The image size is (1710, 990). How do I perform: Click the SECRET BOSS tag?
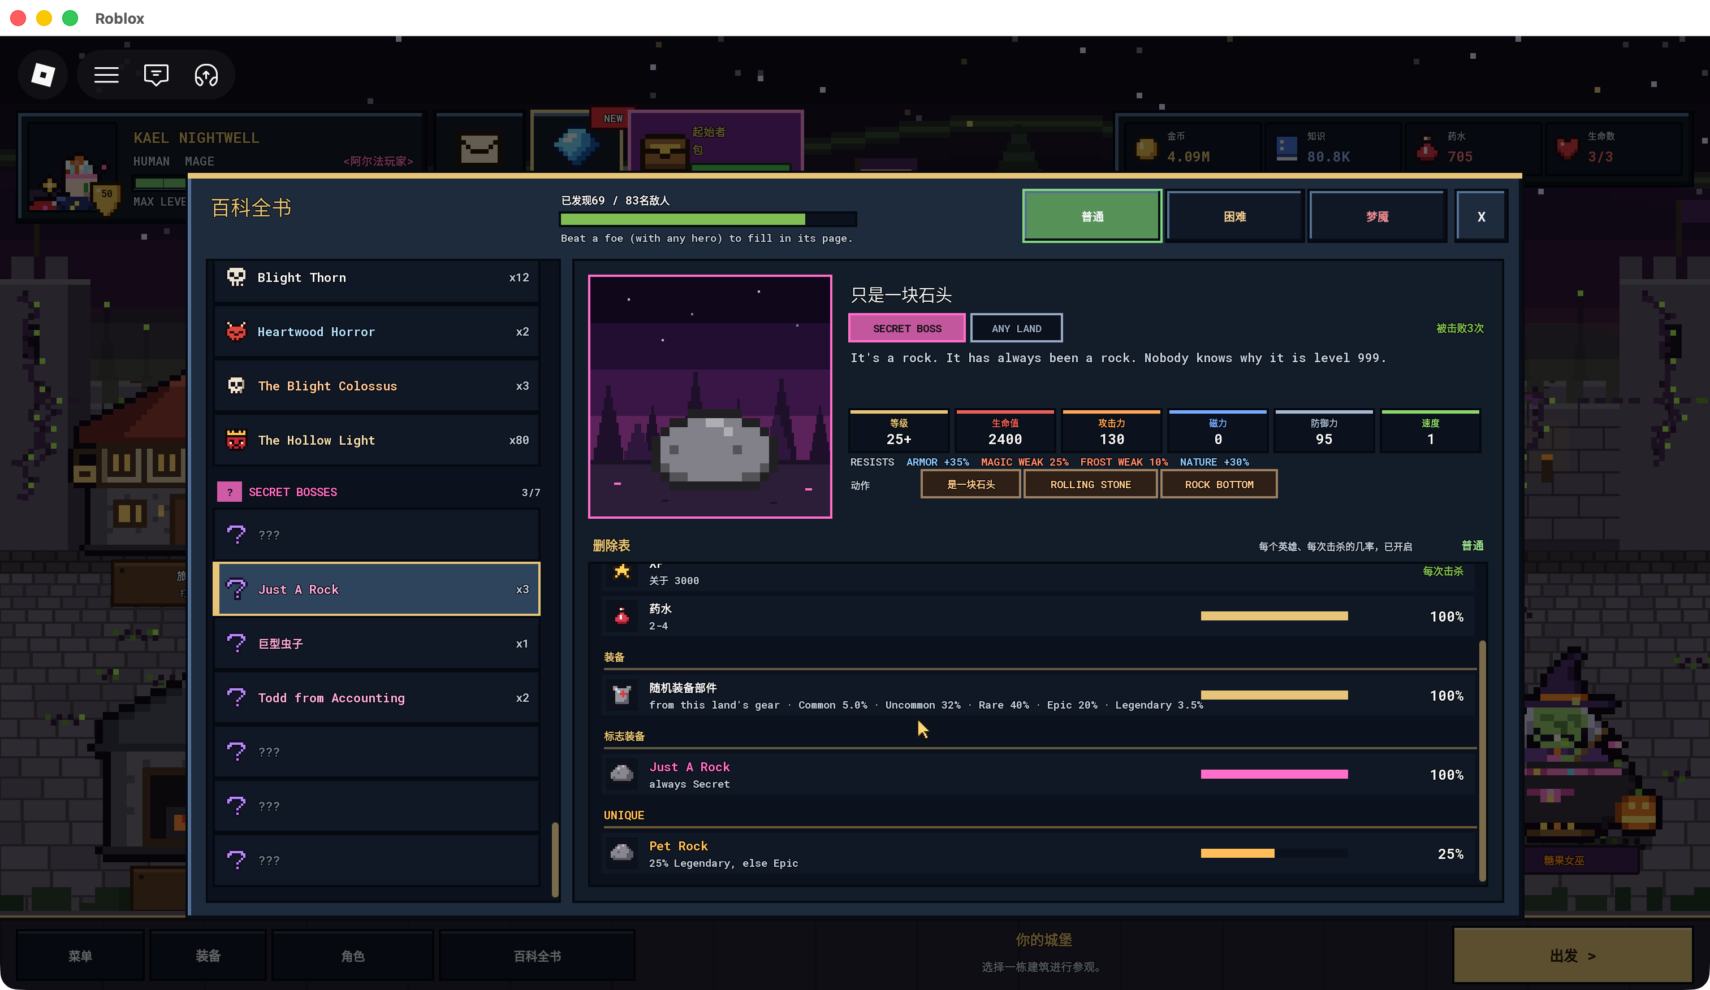tap(906, 328)
